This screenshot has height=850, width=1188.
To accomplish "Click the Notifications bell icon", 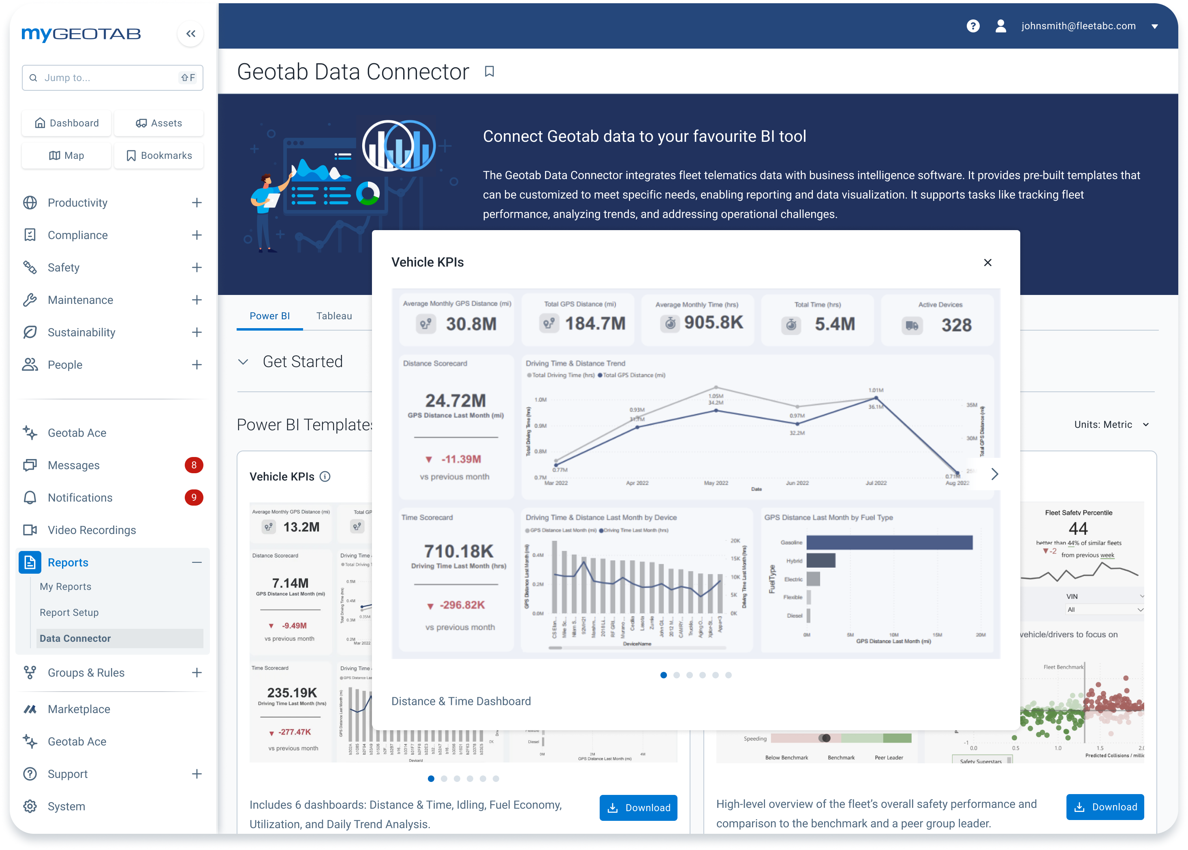I will tap(30, 498).
